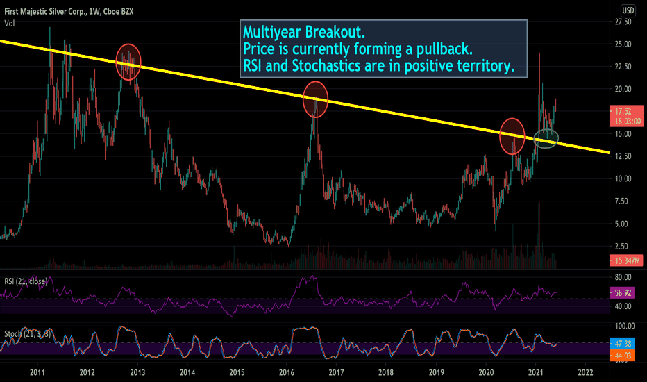The image size is (647, 382).
Task: Click the 20.00 price scale label
Action: coord(623,89)
